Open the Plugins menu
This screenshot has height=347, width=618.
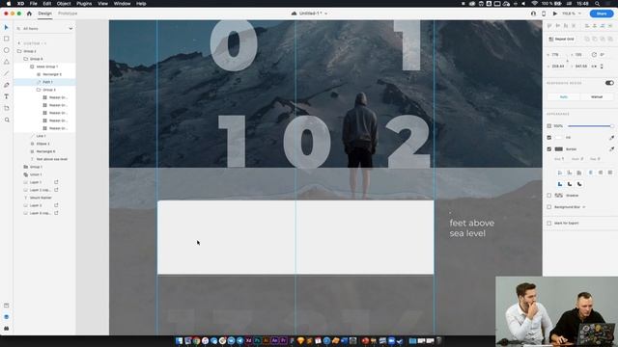click(x=84, y=4)
